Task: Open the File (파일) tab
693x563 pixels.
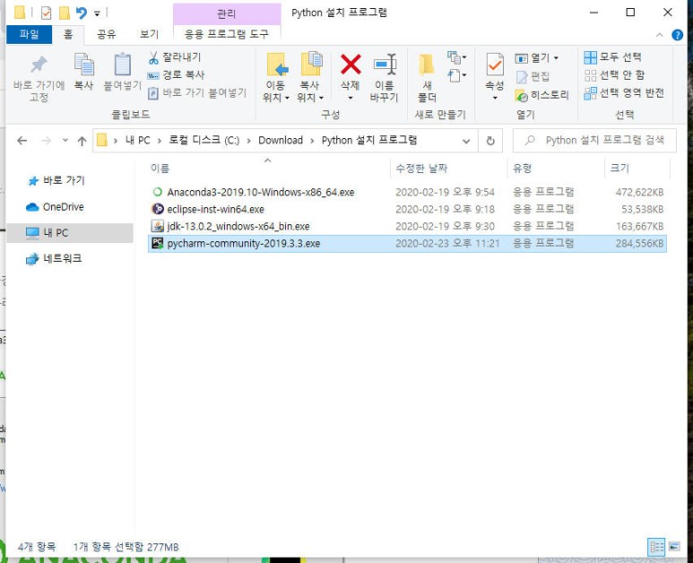Action: tap(30, 34)
